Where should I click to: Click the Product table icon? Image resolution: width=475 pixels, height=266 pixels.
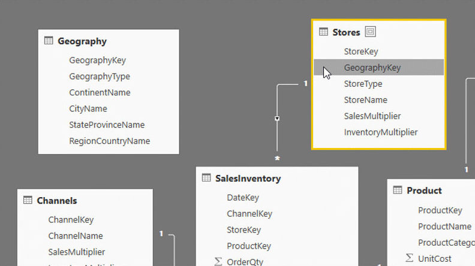(398, 190)
